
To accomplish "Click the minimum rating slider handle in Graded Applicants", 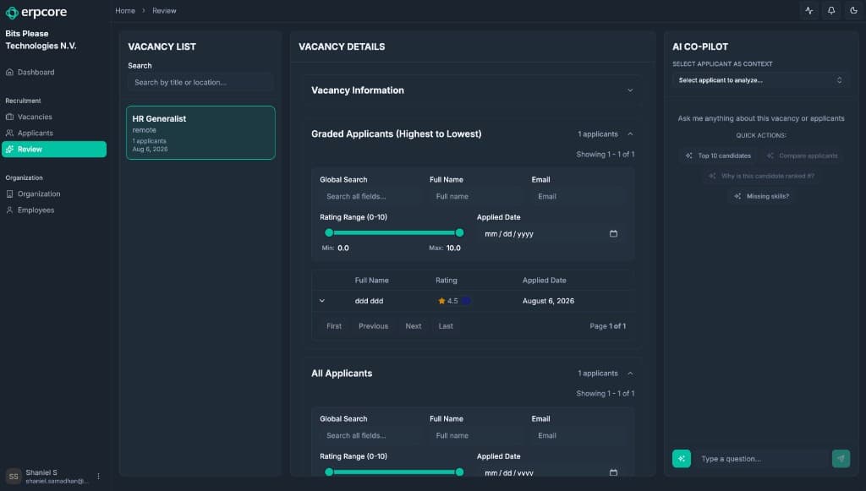I will [329, 232].
